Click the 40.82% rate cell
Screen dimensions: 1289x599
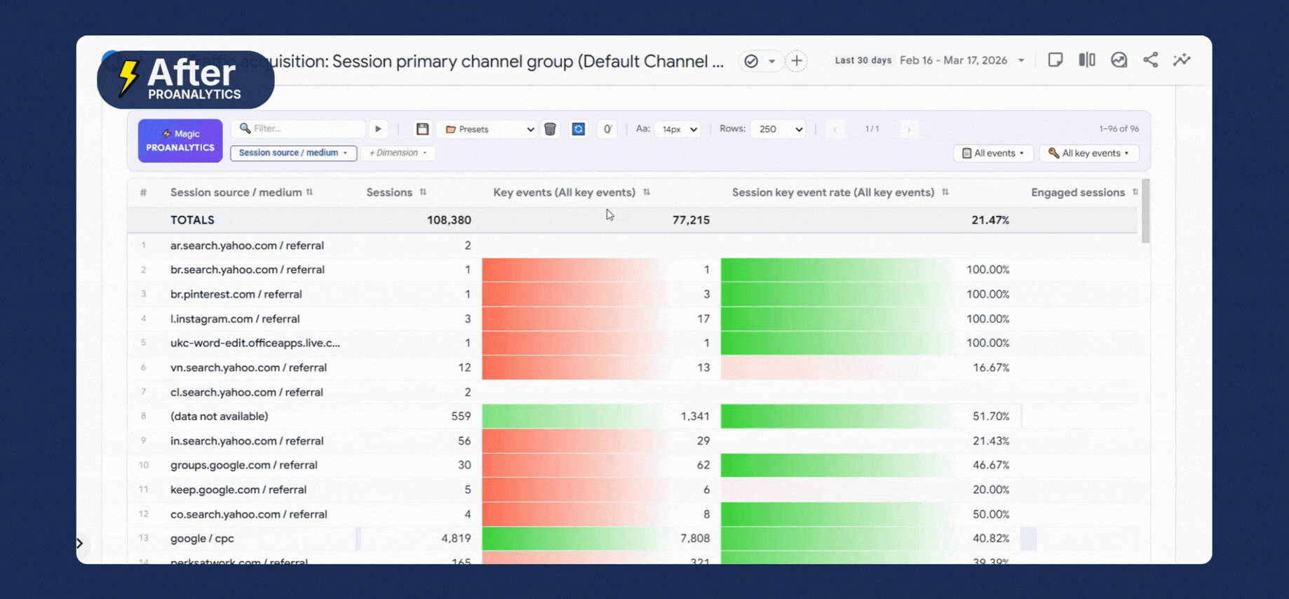[991, 539]
